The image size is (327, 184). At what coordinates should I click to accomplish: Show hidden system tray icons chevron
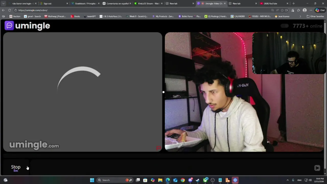pyautogui.click(x=287, y=180)
